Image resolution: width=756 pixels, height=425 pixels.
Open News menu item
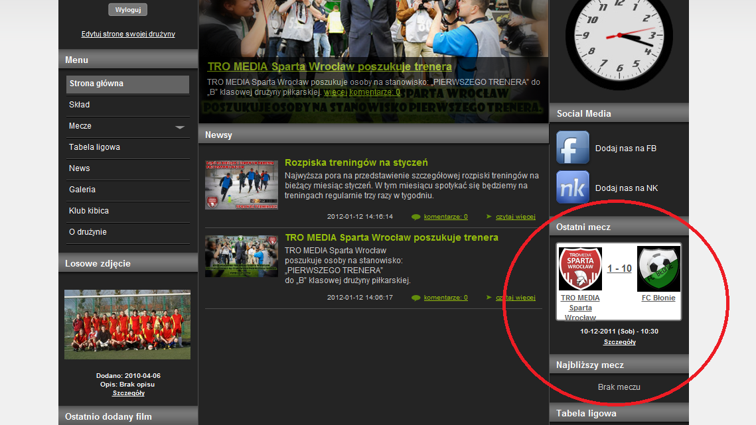(x=127, y=168)
